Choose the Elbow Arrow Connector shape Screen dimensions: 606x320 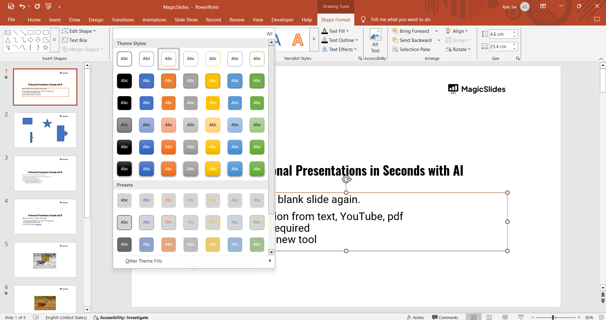pos(23,40)
